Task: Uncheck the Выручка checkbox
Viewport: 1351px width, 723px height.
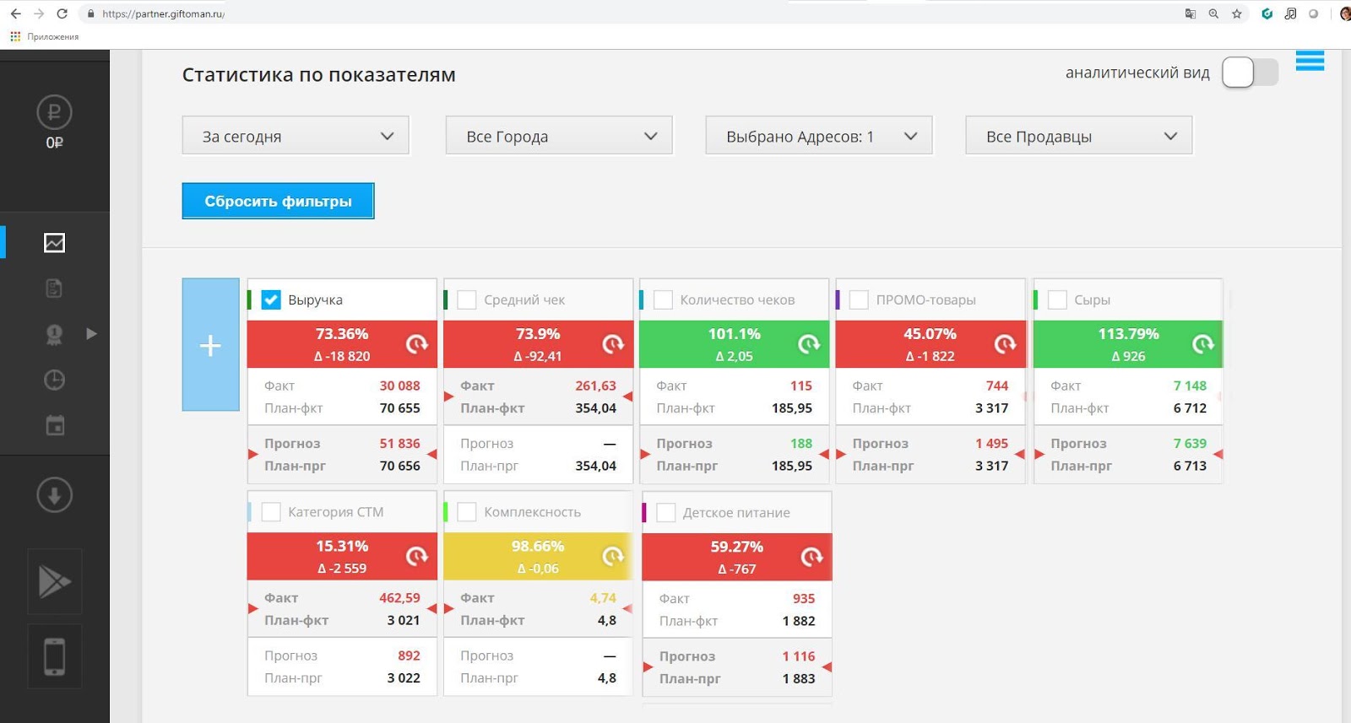Action: [x=271, y=299]
